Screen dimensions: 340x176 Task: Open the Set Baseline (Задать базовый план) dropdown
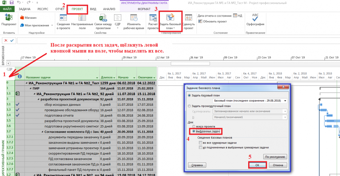click(170, 28)
